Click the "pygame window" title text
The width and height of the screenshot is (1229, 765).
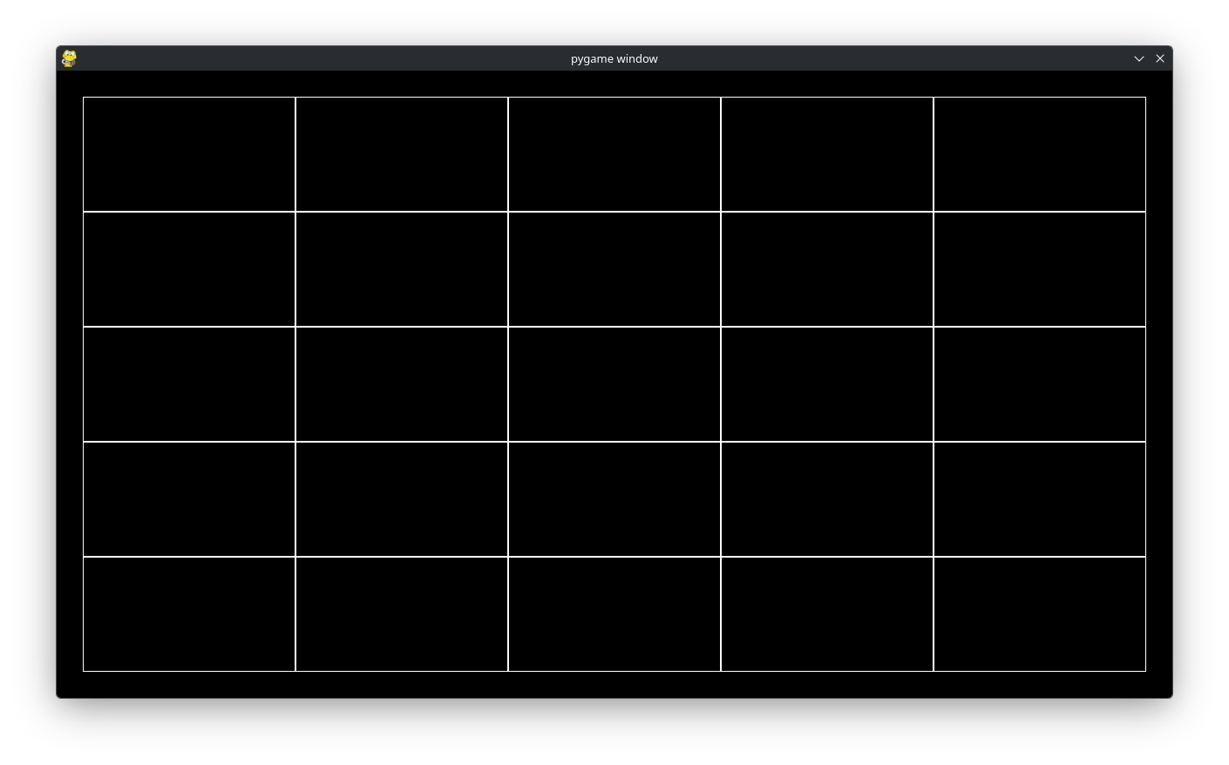pos(614,58)
